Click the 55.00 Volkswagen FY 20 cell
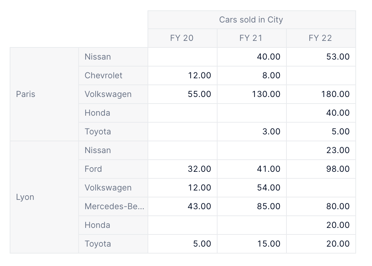 click(x=182, y=94)
